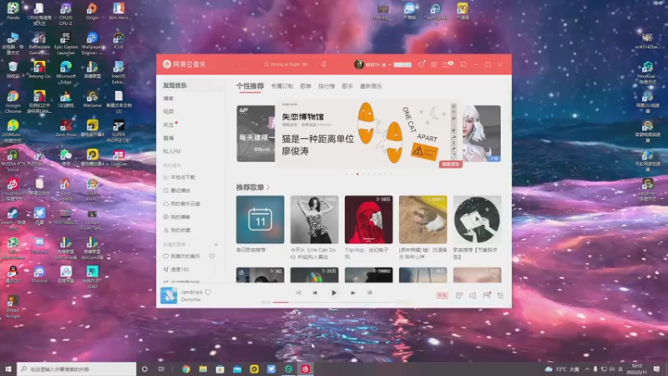The height and width of the screenshot is (376, 668).
Task: Open the 虎年特辑 playlist cover
Action: [x=423, y=220]
